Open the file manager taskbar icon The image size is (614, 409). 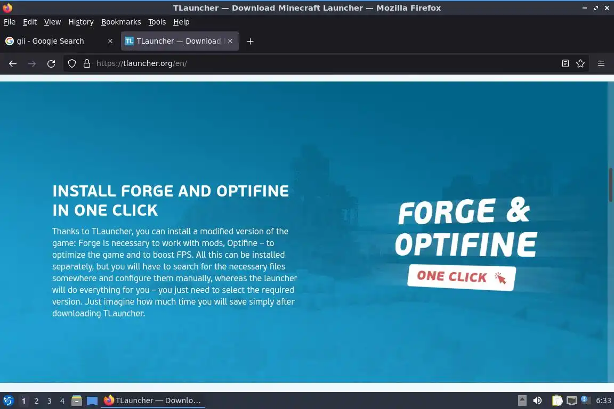pos(77,400)
